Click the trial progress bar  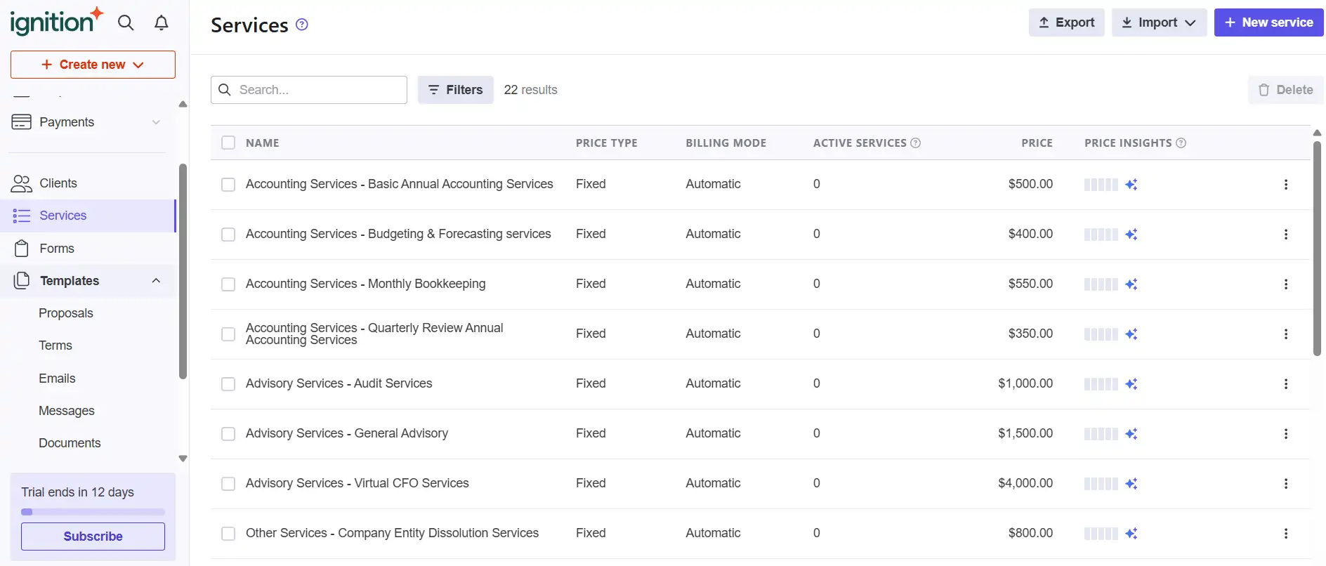coord(93,512)
